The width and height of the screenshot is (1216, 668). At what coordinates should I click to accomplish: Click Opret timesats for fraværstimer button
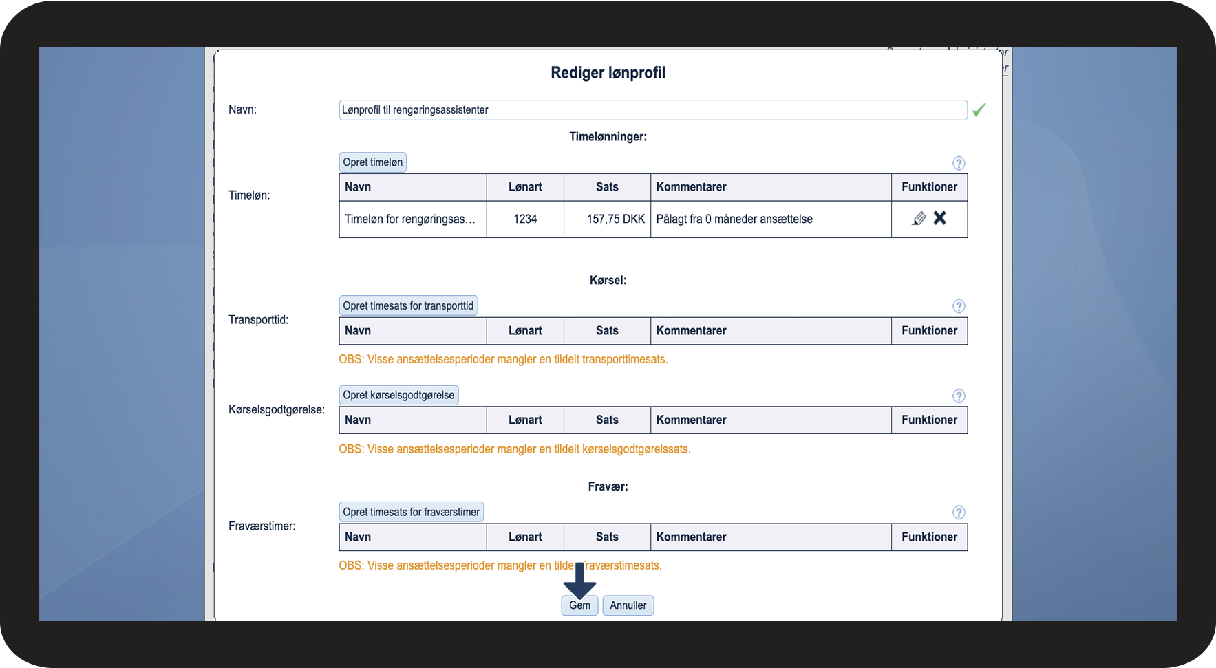click(x=412, y=512)
